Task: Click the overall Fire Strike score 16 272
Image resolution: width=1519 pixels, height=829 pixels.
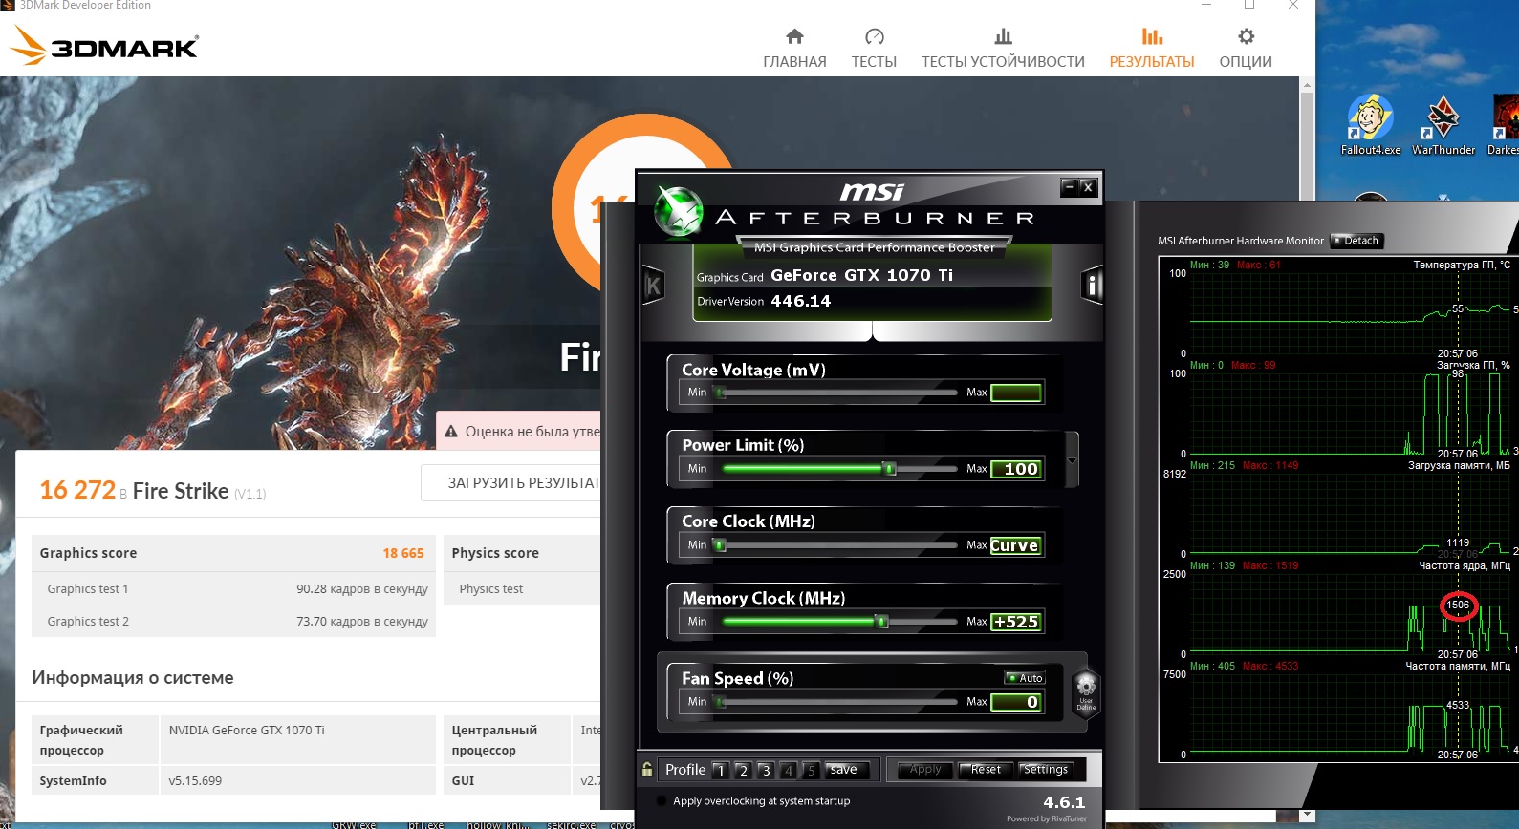Action: point(77,491)
